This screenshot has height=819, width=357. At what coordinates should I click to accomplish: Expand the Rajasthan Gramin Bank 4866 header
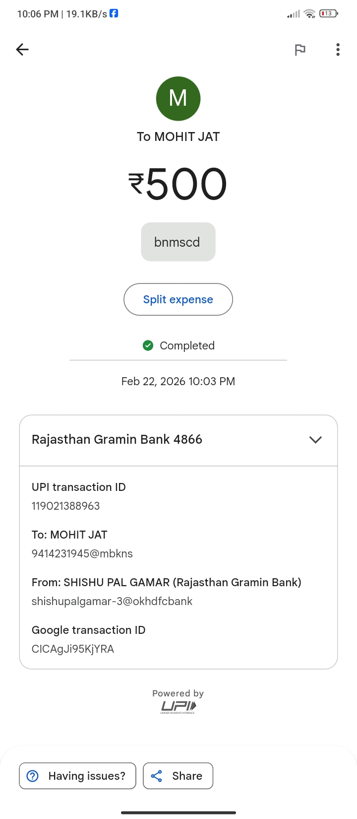[117, 440]
